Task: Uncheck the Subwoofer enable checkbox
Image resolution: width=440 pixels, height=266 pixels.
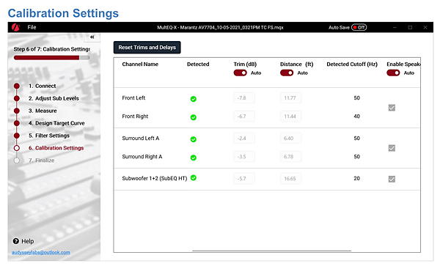Action: pos(392,179)
